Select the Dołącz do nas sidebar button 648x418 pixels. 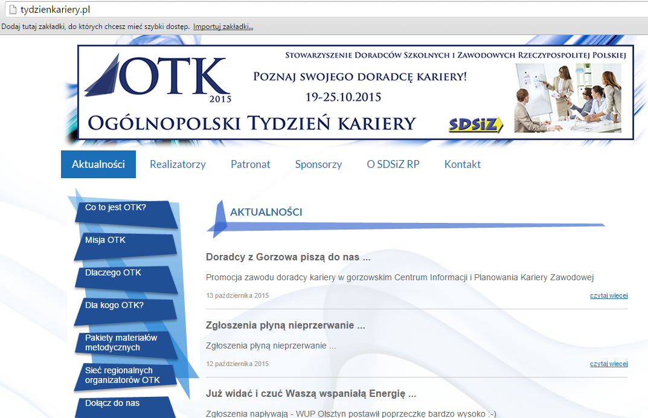click(x=126, y=407)
